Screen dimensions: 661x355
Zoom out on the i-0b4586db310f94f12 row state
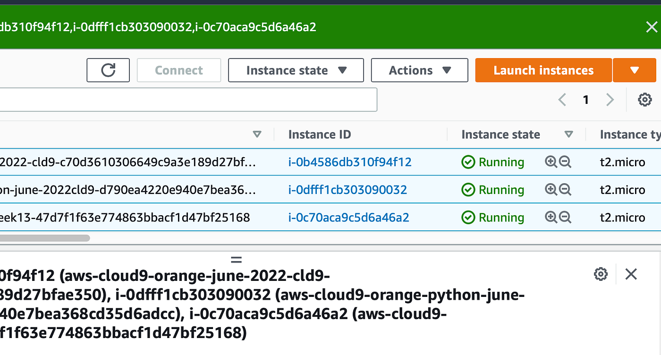coord(565,161)
